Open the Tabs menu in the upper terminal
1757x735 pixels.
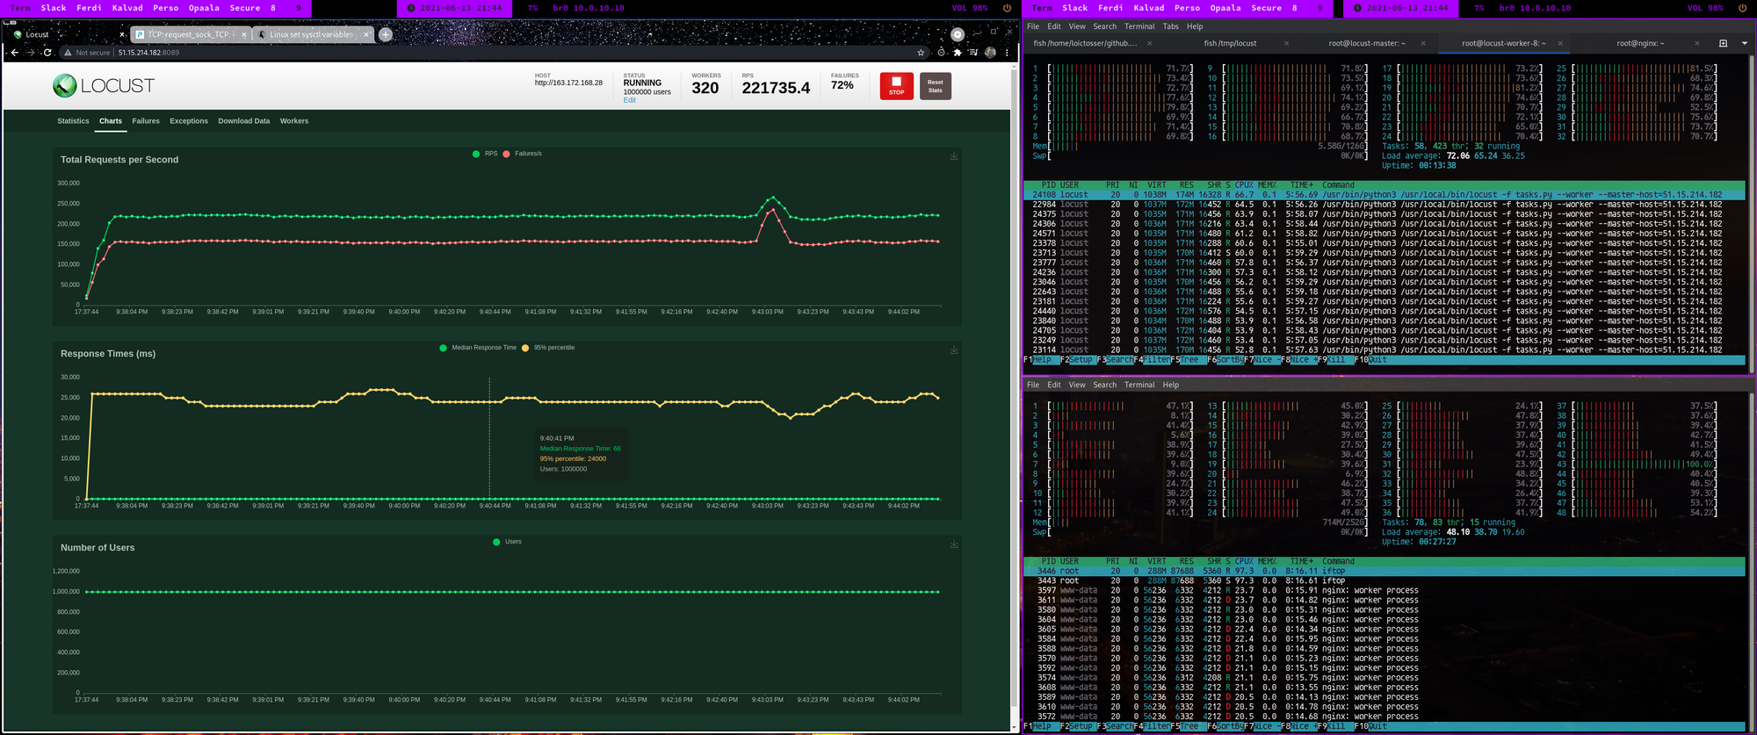(1170, 26)
